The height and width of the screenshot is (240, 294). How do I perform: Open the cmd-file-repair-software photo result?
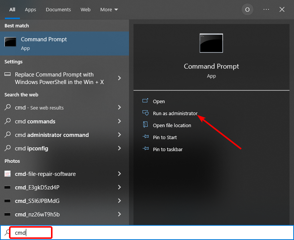point(45,174)
